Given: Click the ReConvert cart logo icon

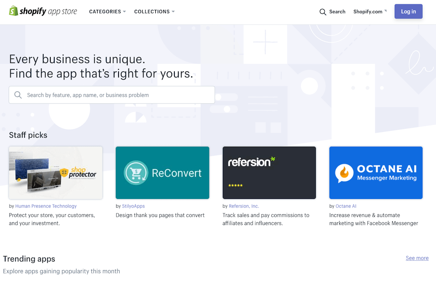Looking at the screenshot, I should click(136, 172).
